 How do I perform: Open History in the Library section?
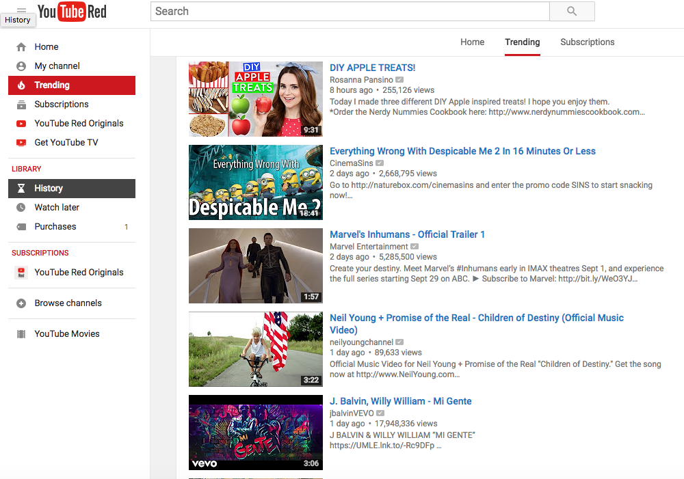pyautogui.click(x=49, y=189)
